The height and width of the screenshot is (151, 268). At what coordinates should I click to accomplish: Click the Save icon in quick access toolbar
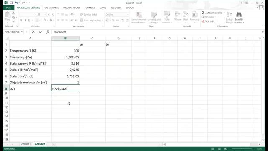[11, 3]
